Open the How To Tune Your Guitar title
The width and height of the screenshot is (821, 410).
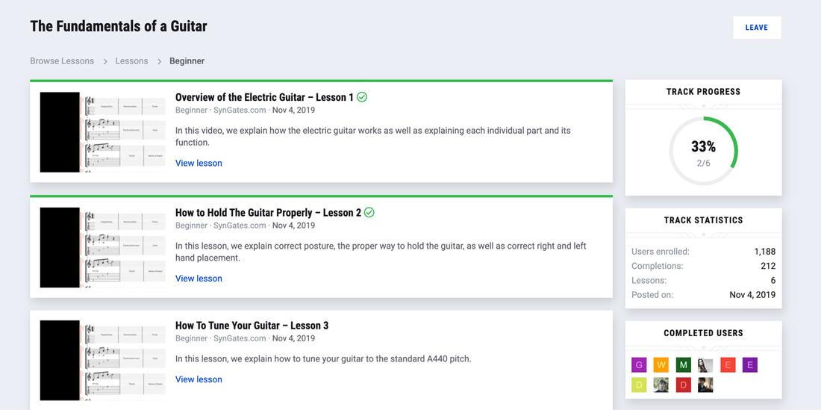(x=252, y=326)
